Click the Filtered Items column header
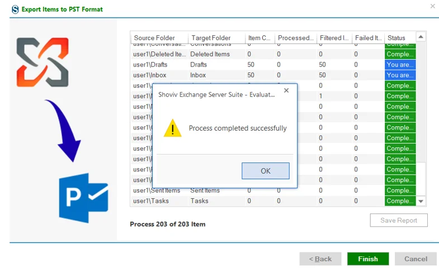 click(334, 38)
